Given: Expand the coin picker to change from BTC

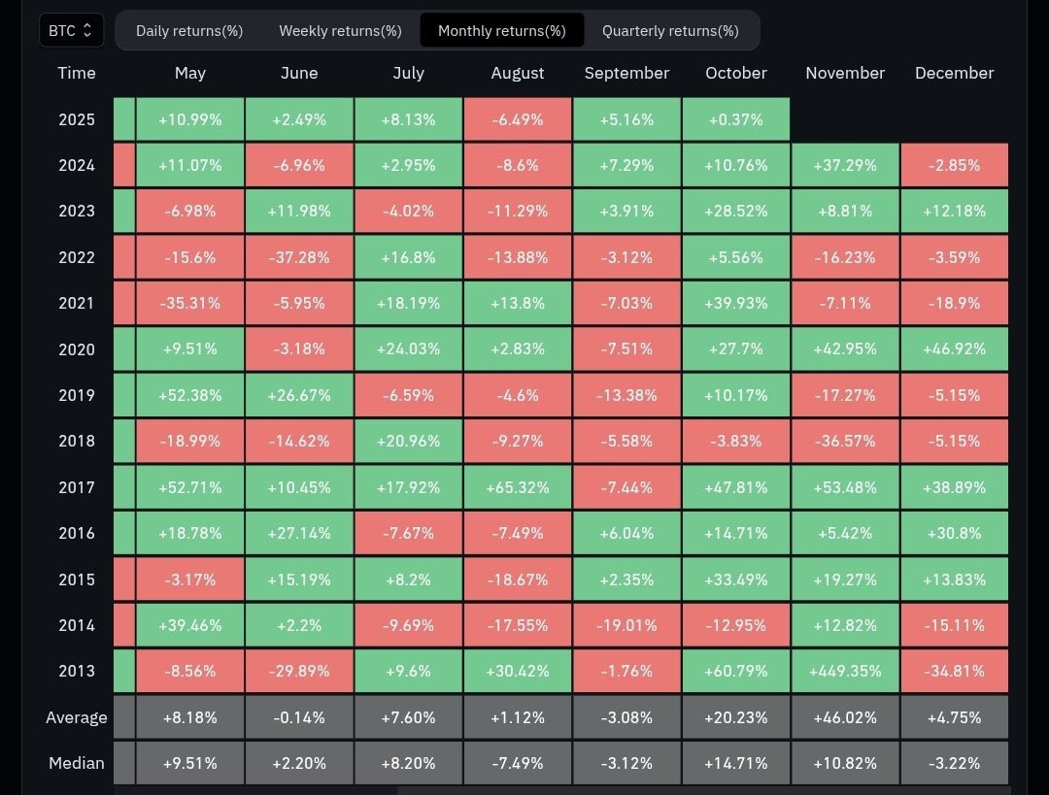Looking at the screenshot, I should [70, 30].
